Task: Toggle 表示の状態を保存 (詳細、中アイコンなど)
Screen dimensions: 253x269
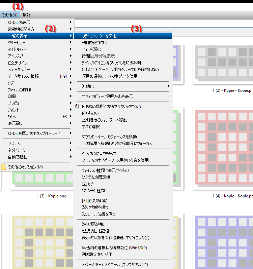Action: pos(123,238)
